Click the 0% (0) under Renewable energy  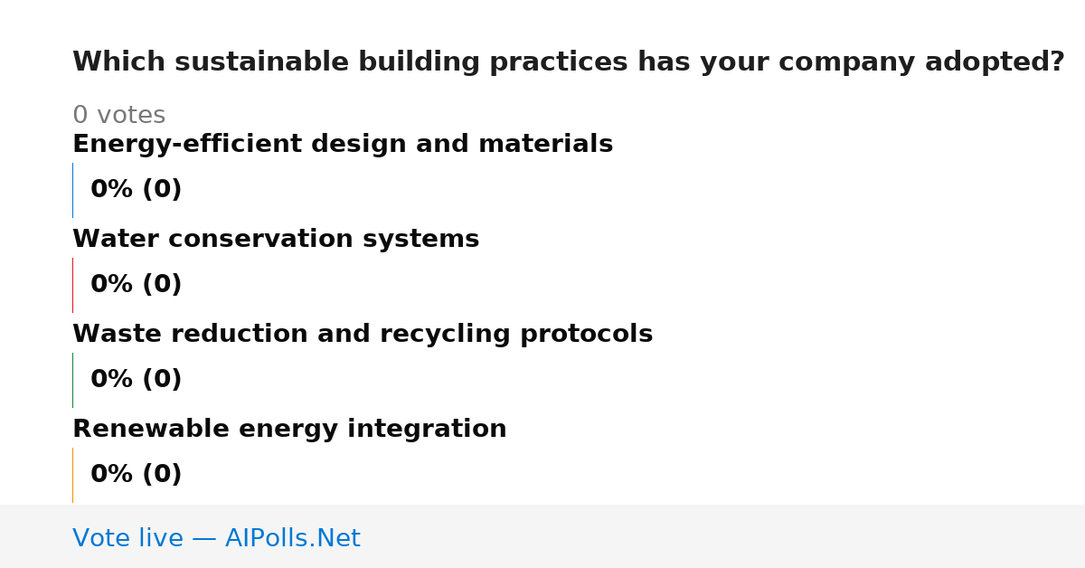(137, 475)
